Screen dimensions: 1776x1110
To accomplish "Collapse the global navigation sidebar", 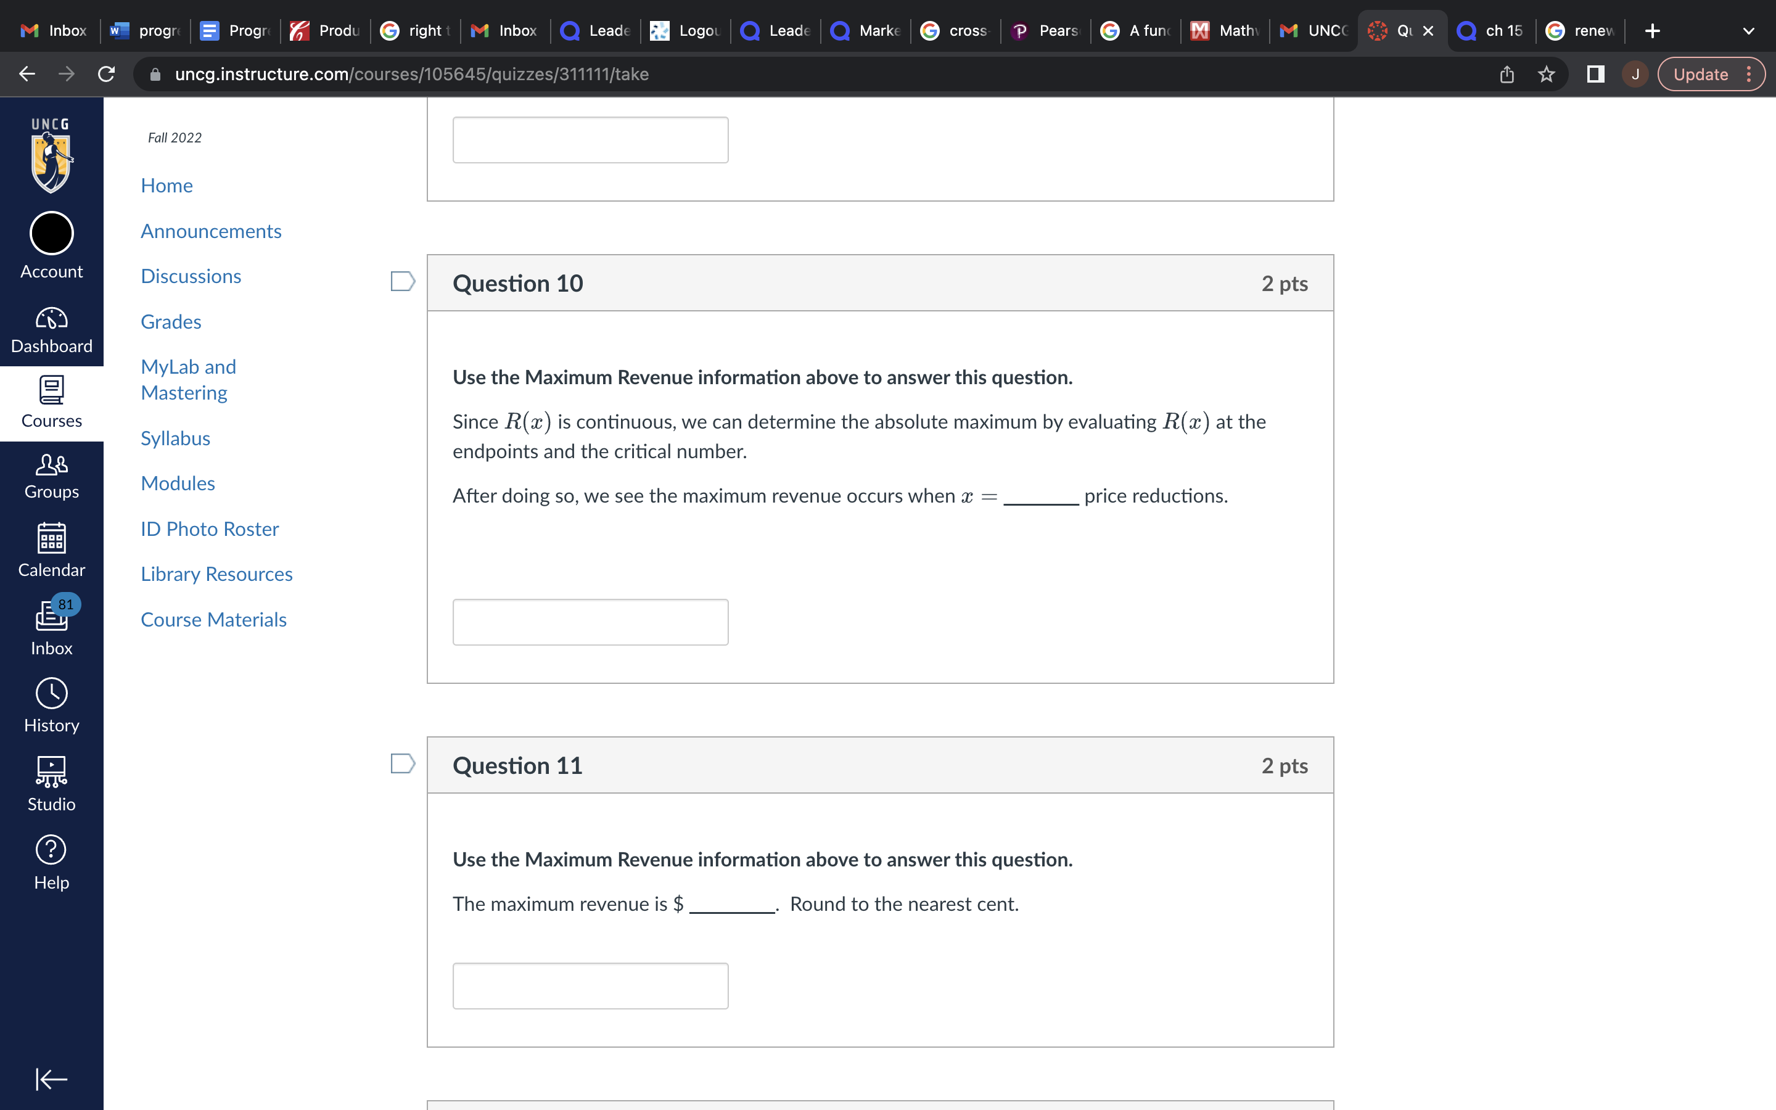I will (x=51, y=1079).
